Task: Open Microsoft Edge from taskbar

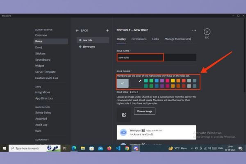Action: pyautogui.click(x=74, y=148)
